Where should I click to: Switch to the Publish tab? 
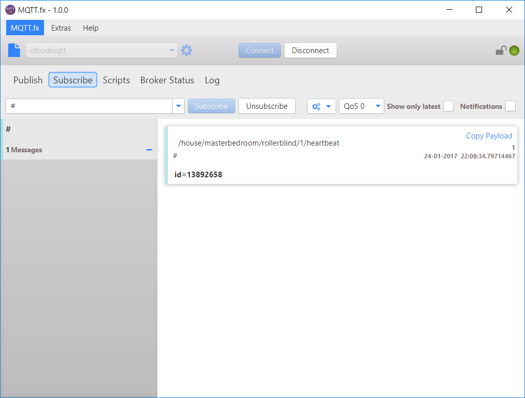(28, 80)
